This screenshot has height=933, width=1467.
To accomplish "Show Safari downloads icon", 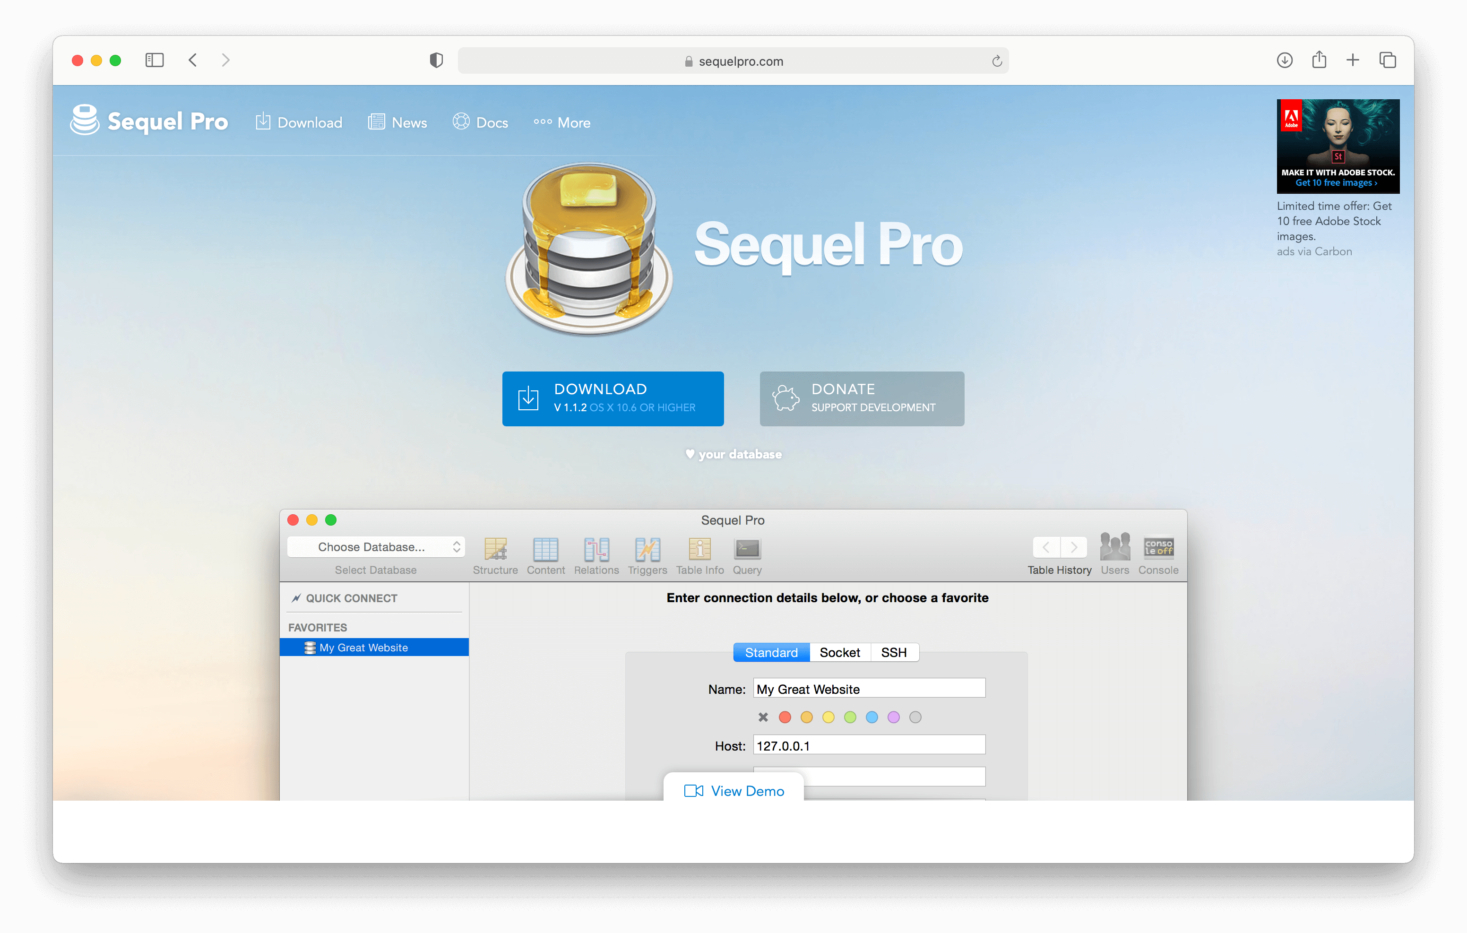I will click(1284, 60).
